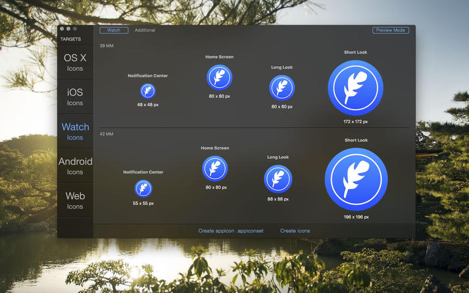Click the 42 MM Home Screen label
This screenshot has height=293, width=469.
(215, 148)
